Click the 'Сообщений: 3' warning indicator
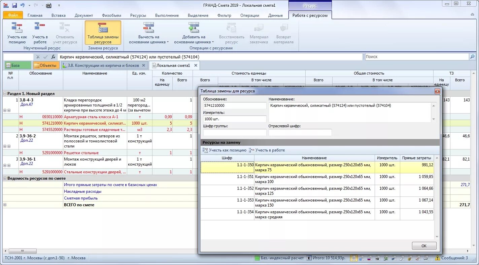Viewport: 479px width, 265px height. pos(451,258)
